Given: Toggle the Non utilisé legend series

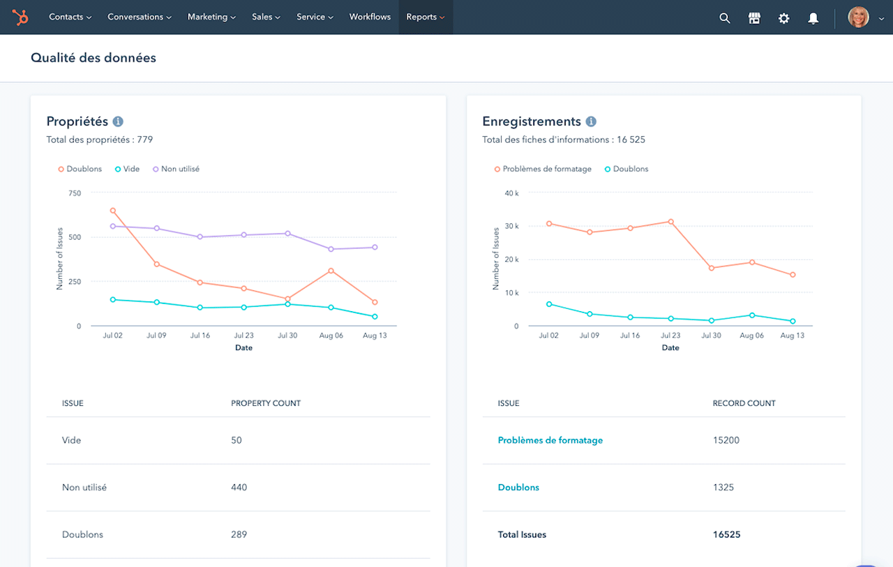Looking at the screenshot, I should pyautogui.click(x=176, y=169).
